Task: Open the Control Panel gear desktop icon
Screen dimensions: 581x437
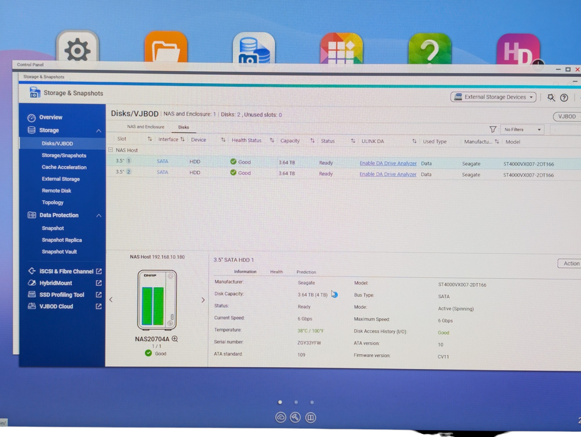Action: coord(77,50)
